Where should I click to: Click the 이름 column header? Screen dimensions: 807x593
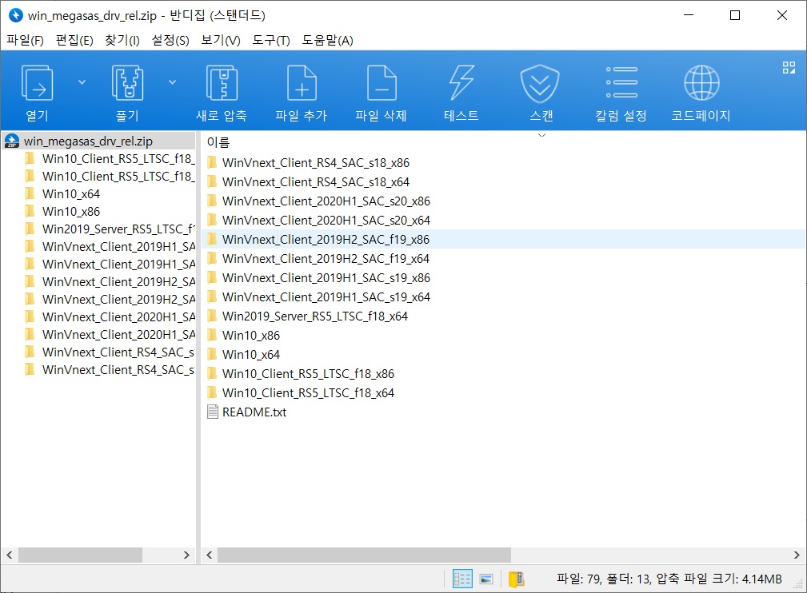point(218,142)
